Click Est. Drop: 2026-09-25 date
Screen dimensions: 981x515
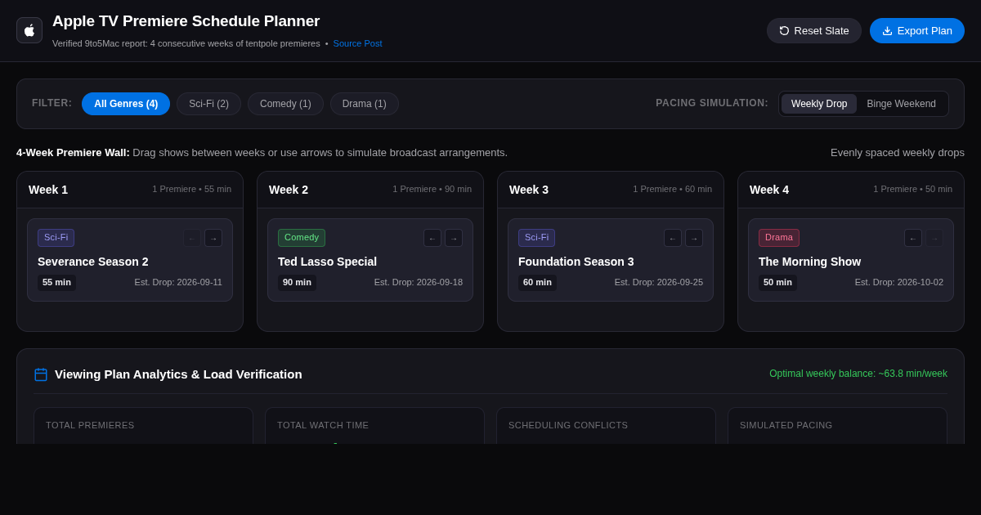659,282
